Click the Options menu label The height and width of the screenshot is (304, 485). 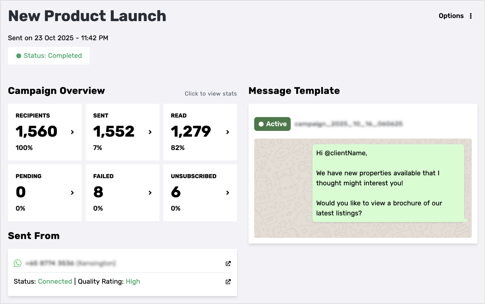click(451, 16)
